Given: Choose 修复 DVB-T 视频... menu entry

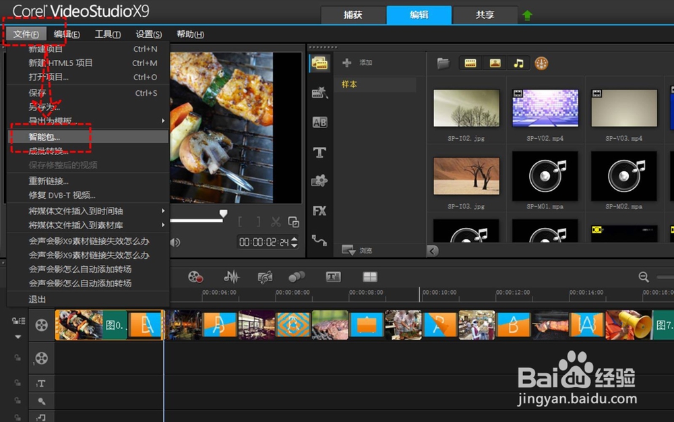Looking at the screenshot, I should (88, 195).
